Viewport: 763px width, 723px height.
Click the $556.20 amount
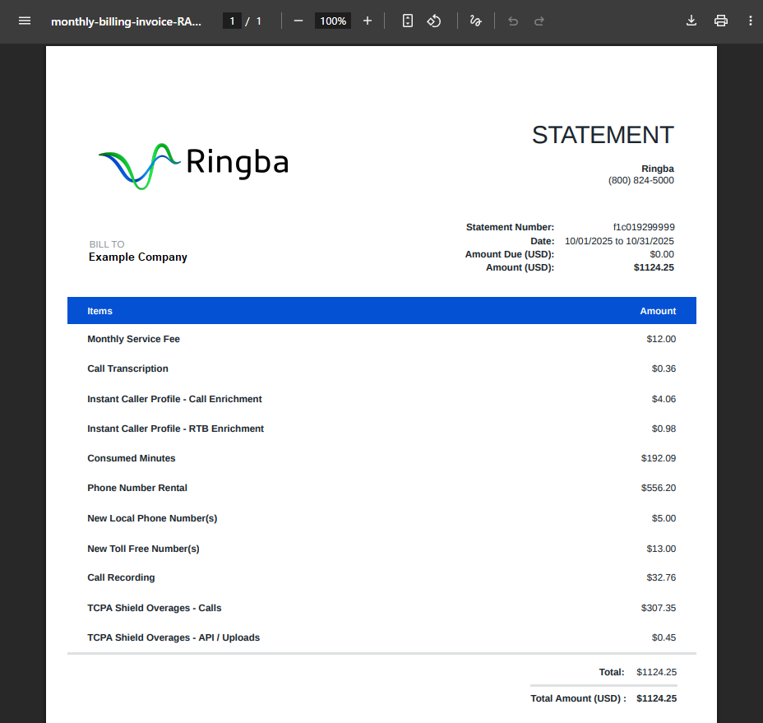[x=659, y=489]
